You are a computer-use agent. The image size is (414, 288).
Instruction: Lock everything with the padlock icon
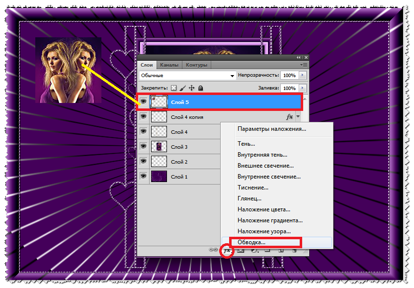201,88
